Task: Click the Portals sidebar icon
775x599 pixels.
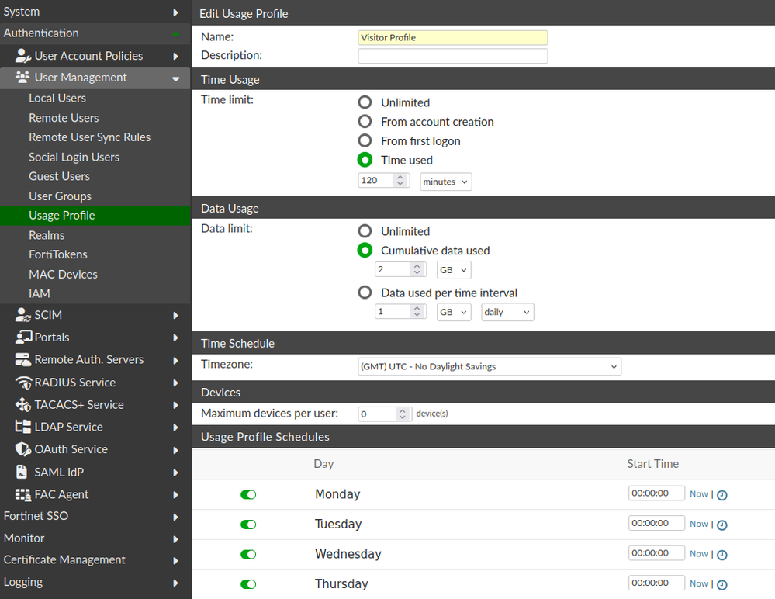Action: click(23, 338)
